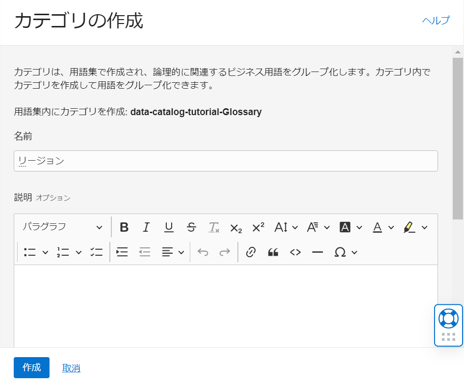464x387 pixels.
Task: Insert a link in description
Action: 251,252
